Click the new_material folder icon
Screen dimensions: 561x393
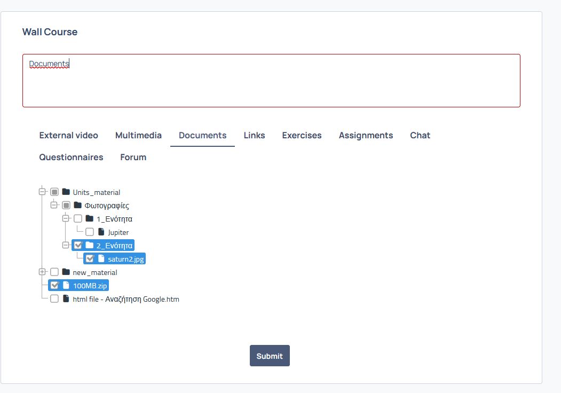coord(66,272)
